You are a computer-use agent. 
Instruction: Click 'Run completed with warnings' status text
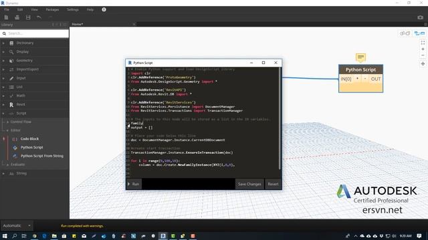pyautogui.click(x=82, y=226)
